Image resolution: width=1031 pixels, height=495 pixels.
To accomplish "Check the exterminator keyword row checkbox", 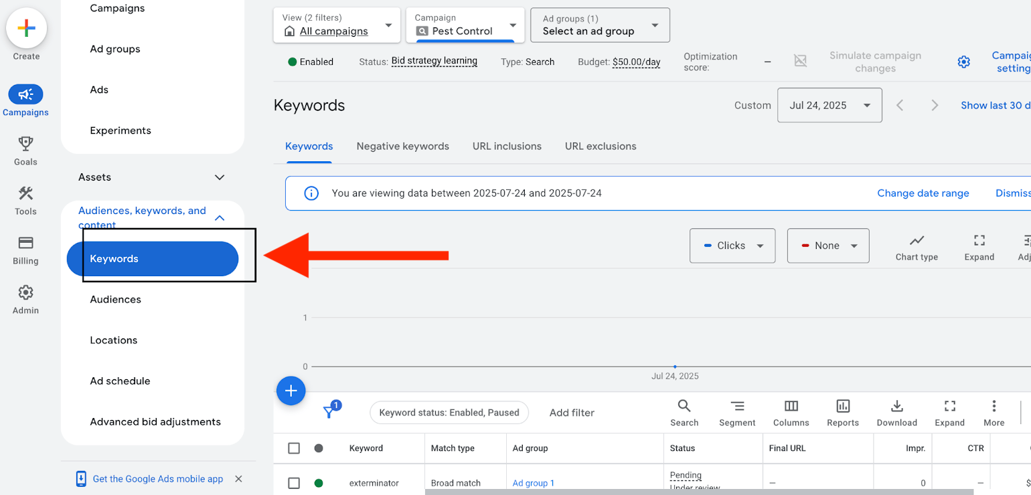I will (294, 483).
